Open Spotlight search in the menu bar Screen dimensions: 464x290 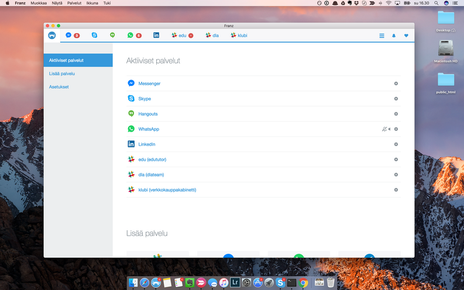pos(436,3)
